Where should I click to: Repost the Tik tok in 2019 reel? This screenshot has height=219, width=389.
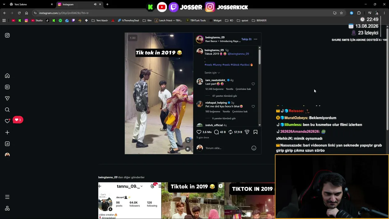[x=231, y=132]
